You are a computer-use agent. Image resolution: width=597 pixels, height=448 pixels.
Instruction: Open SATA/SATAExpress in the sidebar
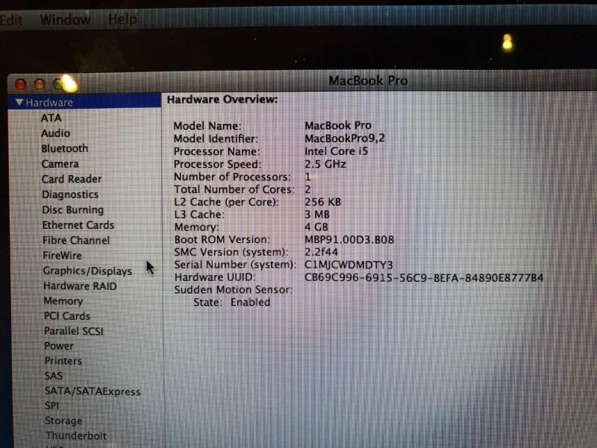[93, 391]
